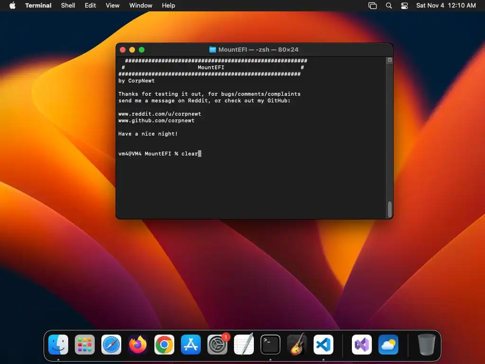
Task: Open Spotlight search in the menu bar
Action: click(x=389, y=6)
